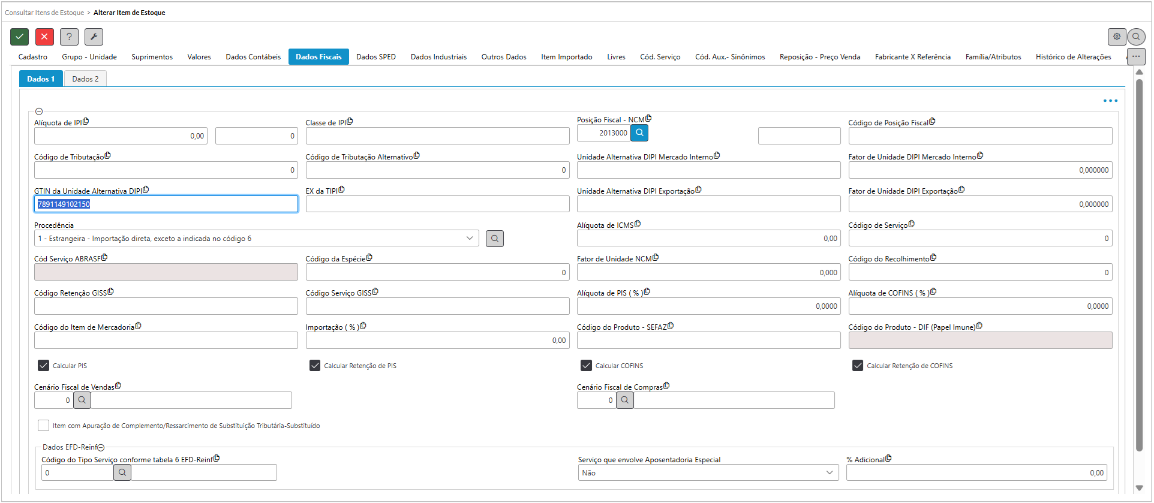Screen dimensions: 1154x503
Task: Click the green confirm checkmark button
Action: click(19, 37)
